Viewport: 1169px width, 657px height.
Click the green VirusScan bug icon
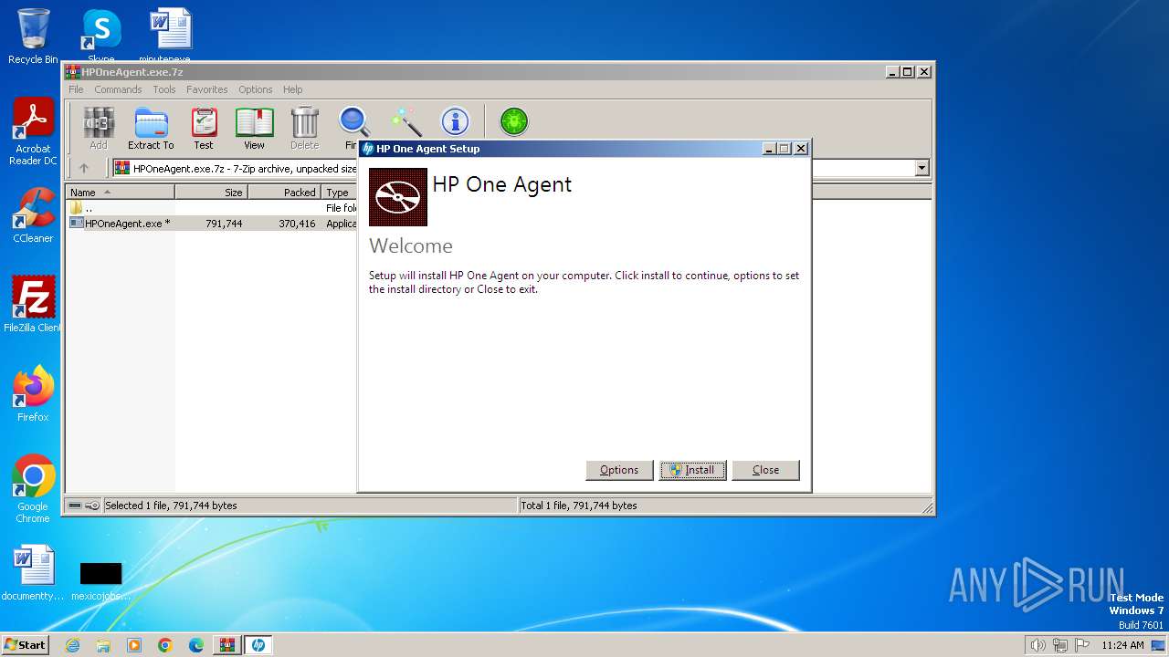pyautogui.click(x=514, y=121)
